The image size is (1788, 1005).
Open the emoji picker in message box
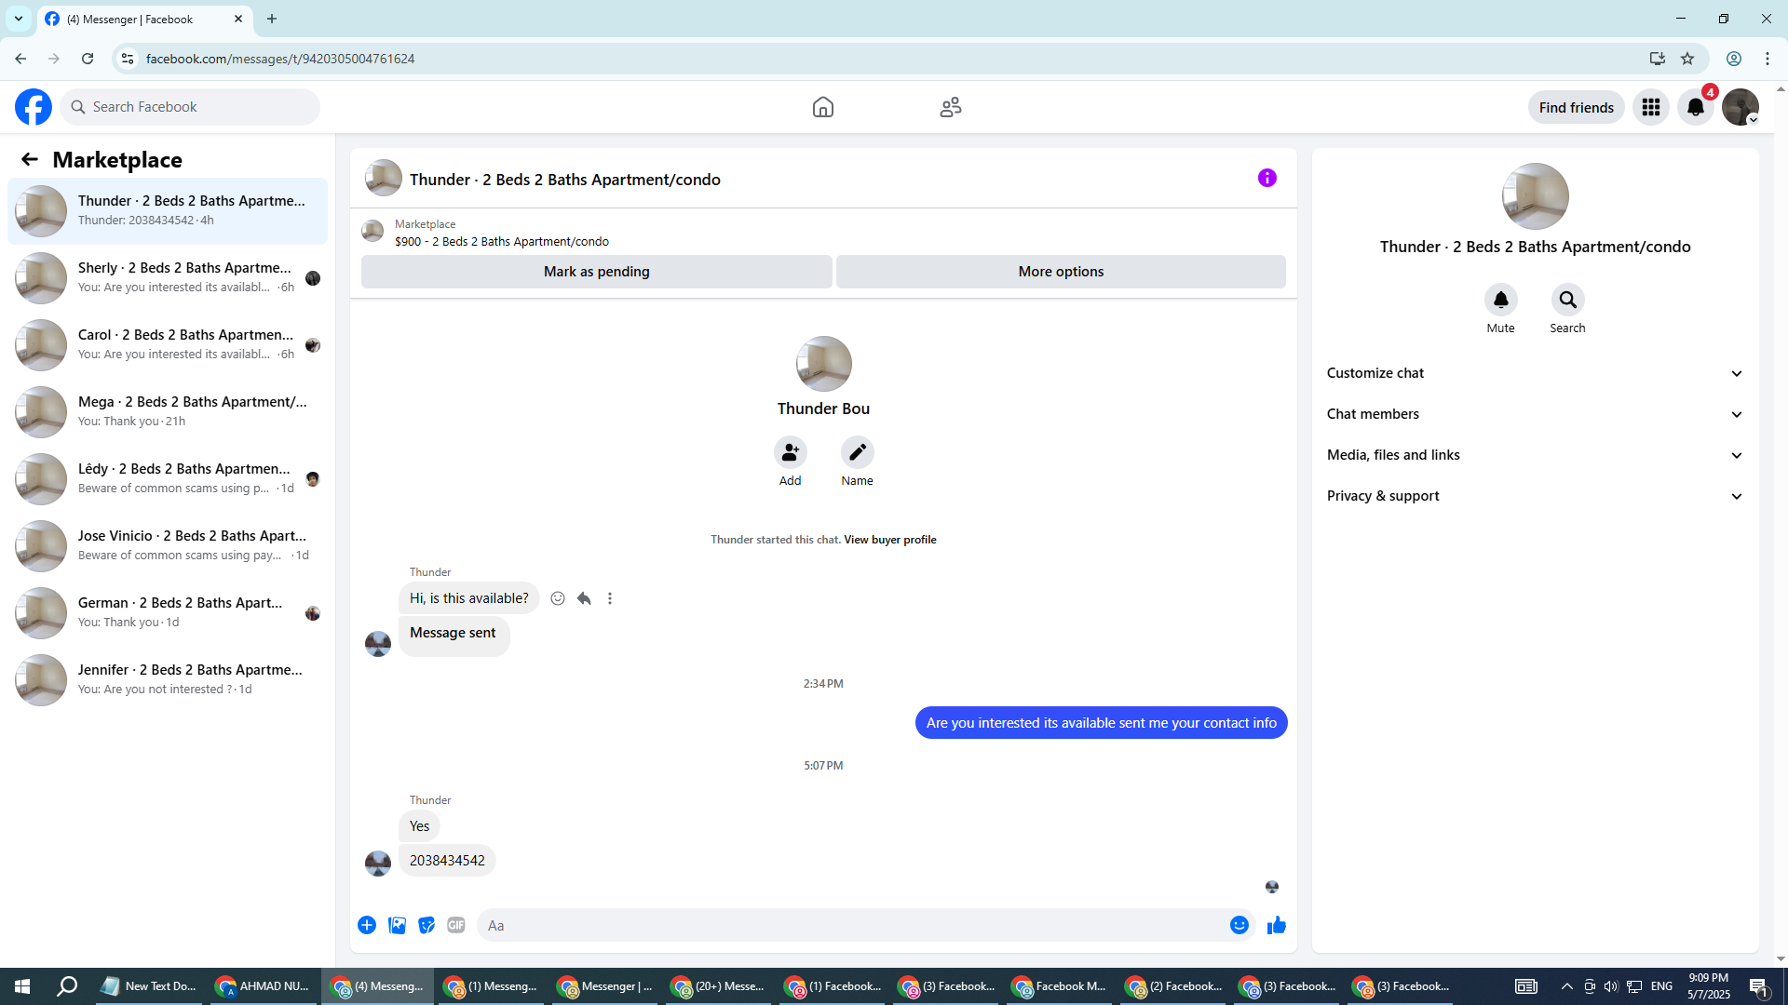click(1239, 925)
